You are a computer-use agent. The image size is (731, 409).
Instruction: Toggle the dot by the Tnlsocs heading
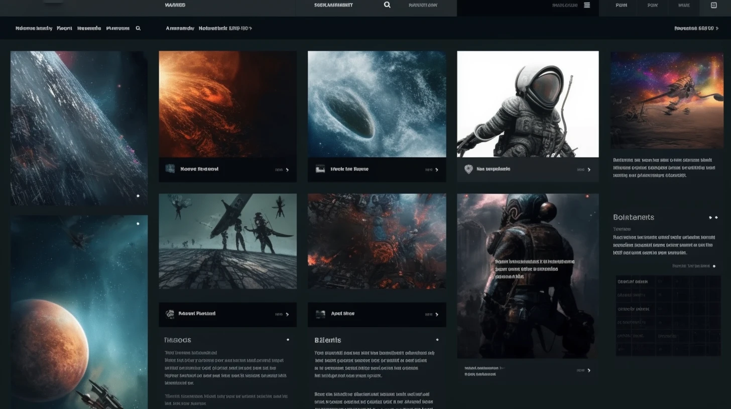[288, 340]
